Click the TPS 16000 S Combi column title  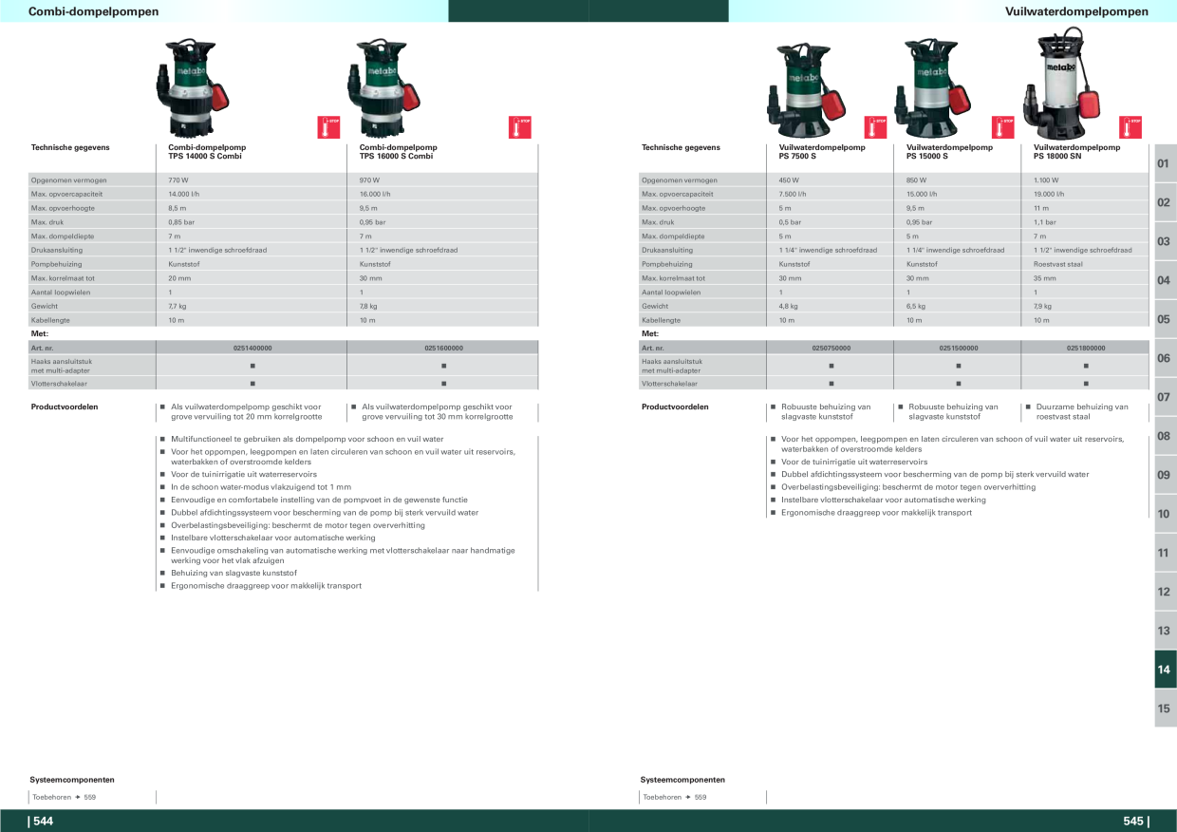click(398, 152)
